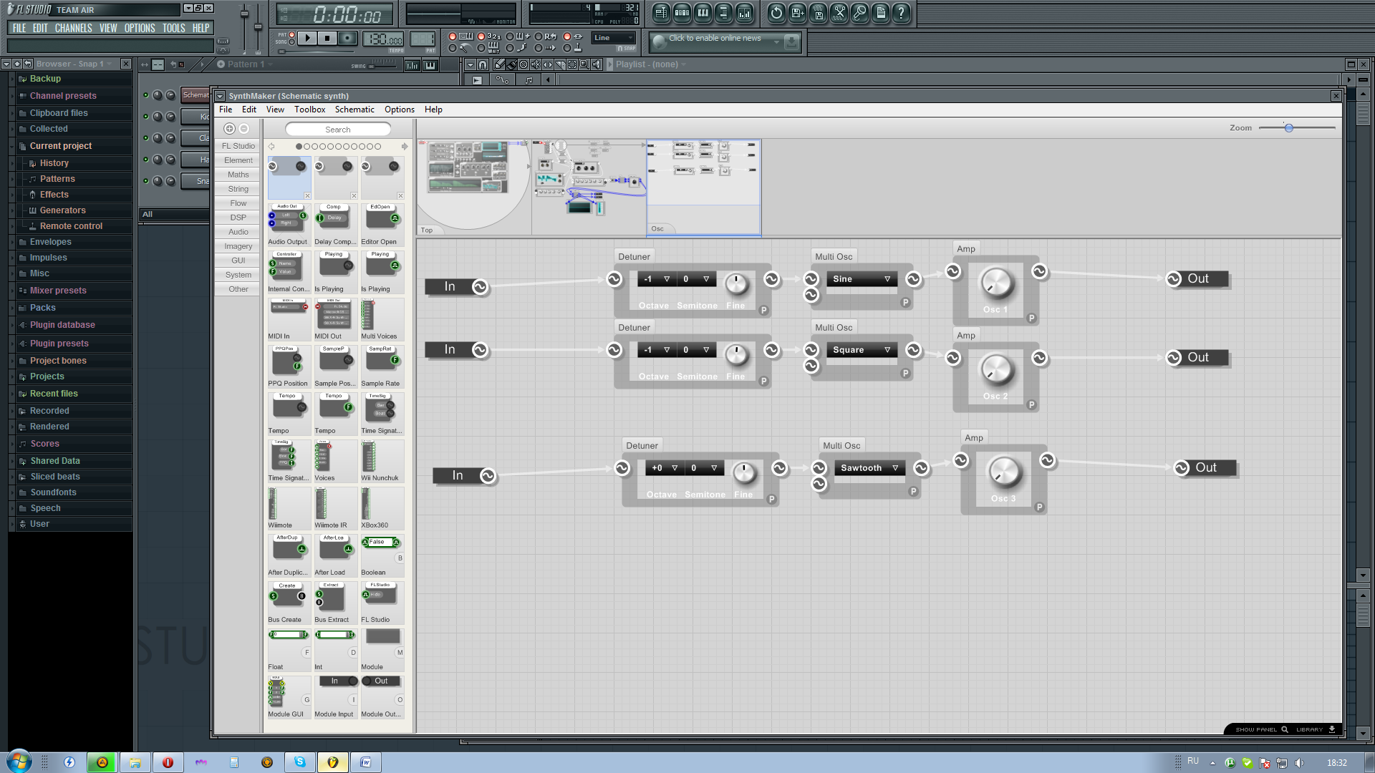Click the minus zoom-out icon in SynthMaker
Image resolution: width=1375 pixels, height=773 pixels.
pos(244,129)
